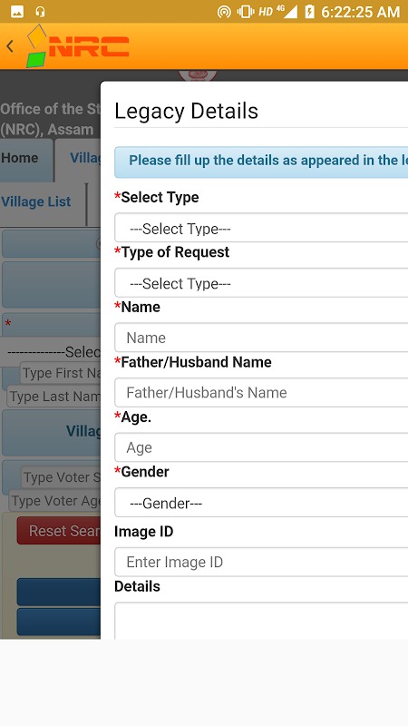
Task: Expand the Gender dropdown
Action: click(261, 503)
